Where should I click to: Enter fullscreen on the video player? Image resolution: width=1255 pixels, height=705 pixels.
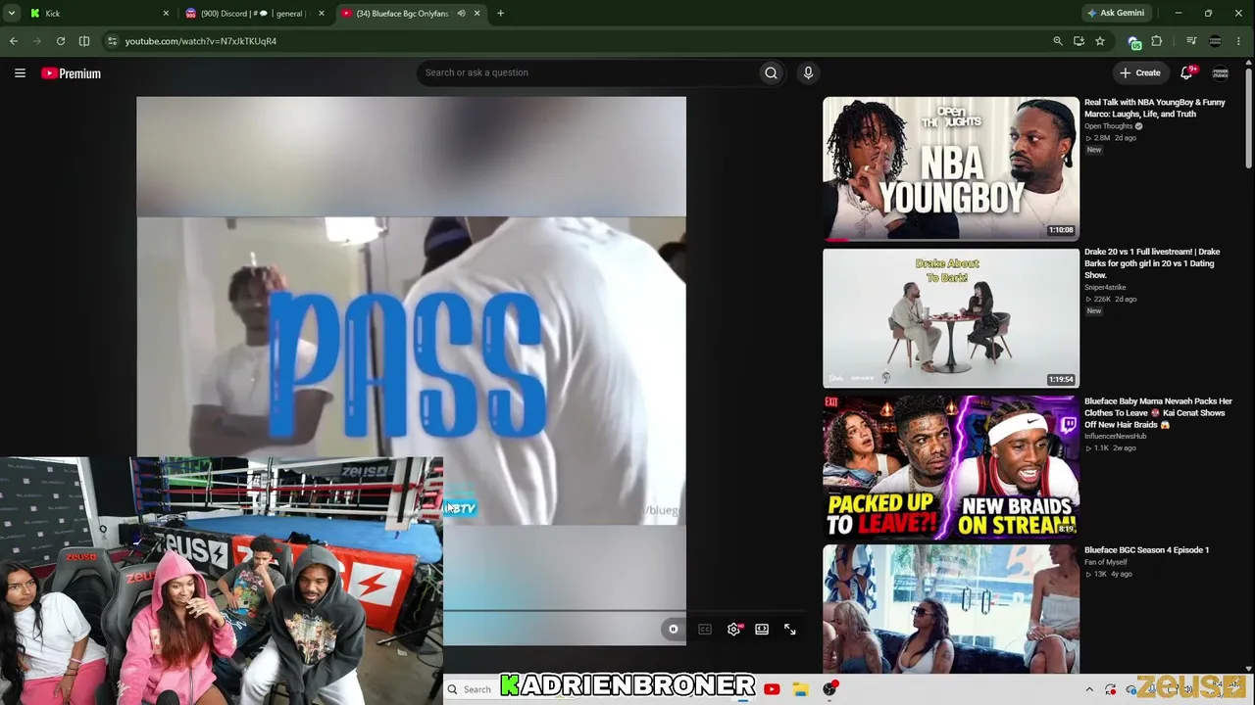790,630
